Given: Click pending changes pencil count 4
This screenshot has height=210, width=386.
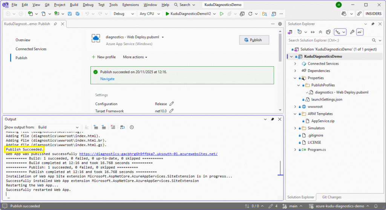Looking at the screenshot, I should click(x=273, y=206).
